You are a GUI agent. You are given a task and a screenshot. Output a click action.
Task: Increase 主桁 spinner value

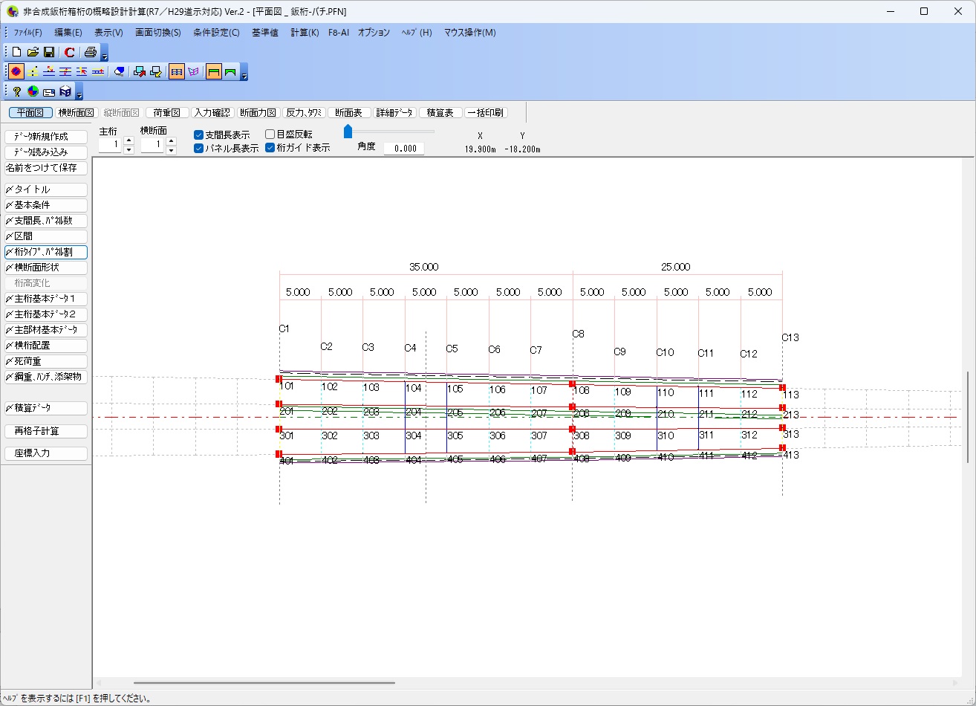coord(128,140)
